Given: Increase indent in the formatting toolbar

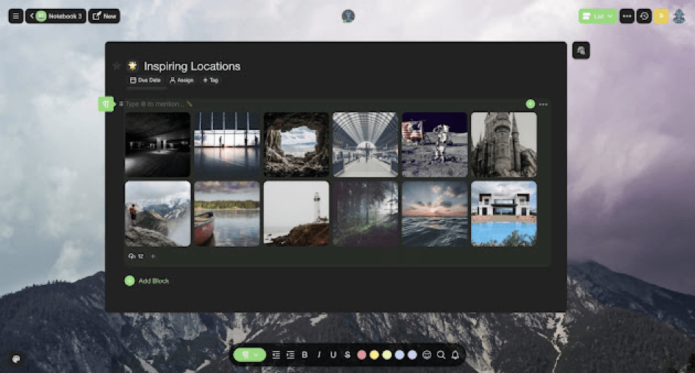Looking at the screenshot, I should [x=290, y=355].
